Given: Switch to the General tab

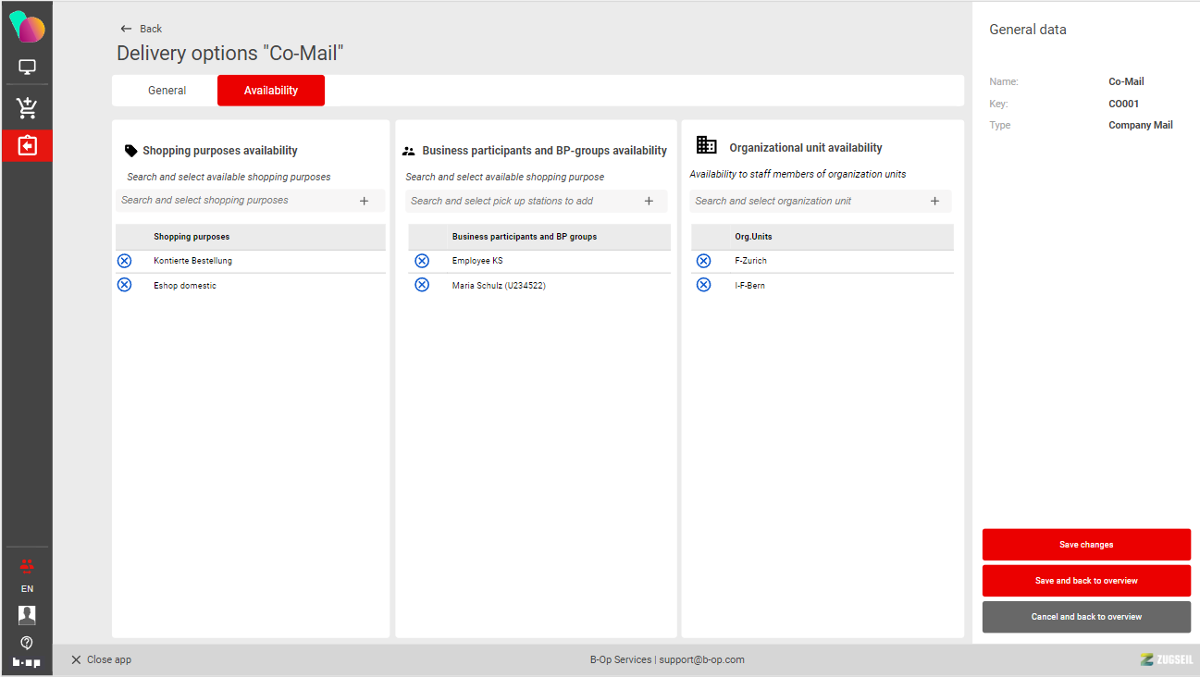Looking at the screenshot, I should pos(167,91).
